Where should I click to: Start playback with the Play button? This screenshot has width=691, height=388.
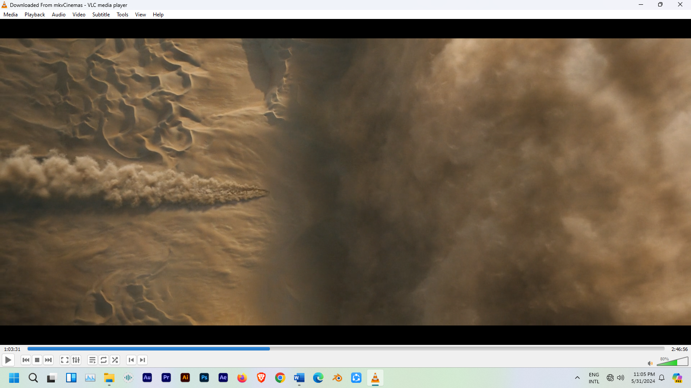[x=8, y=360]
